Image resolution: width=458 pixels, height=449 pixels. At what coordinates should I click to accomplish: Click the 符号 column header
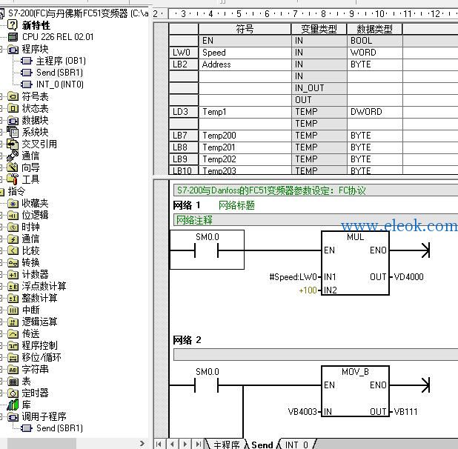245,29
